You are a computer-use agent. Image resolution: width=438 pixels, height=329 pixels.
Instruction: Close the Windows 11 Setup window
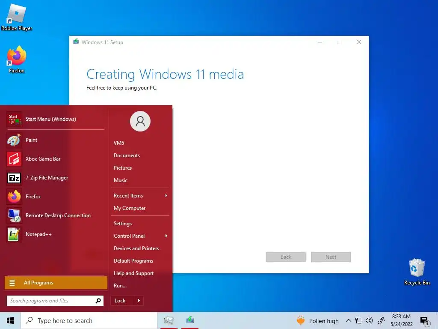click(359, 42)
